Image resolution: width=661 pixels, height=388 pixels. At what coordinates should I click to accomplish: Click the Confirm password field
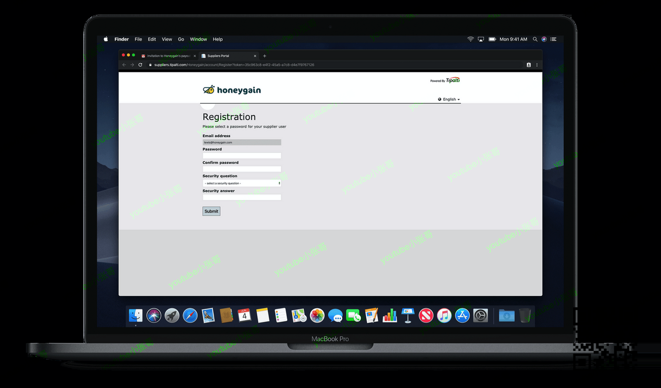[242, 169]
